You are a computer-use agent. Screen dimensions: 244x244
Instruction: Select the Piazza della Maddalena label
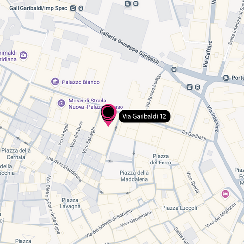[x=134, y=176]
